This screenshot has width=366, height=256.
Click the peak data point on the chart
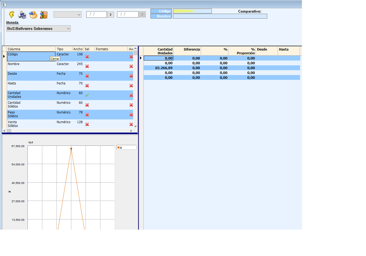tap(71, 148)
